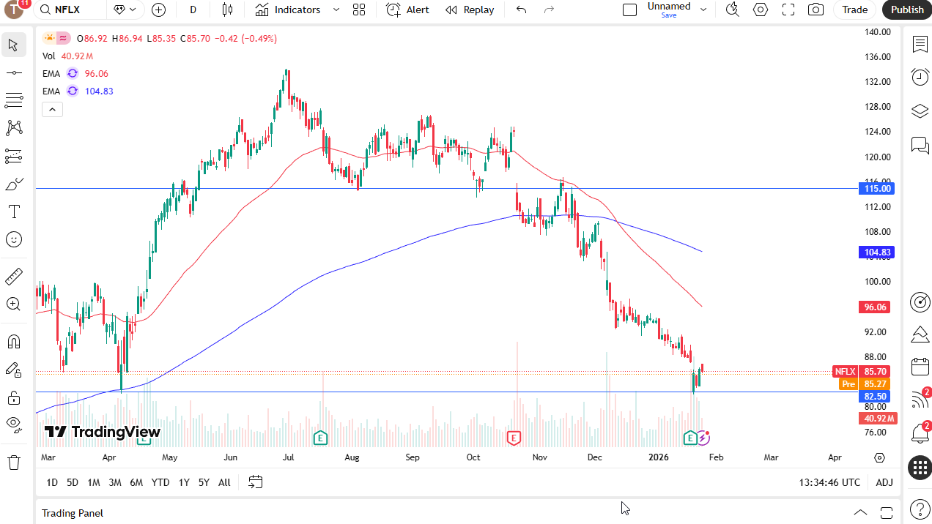The image size is (932, 524).
Task: Select the brush drawing tool
Action: click(13, 184)
